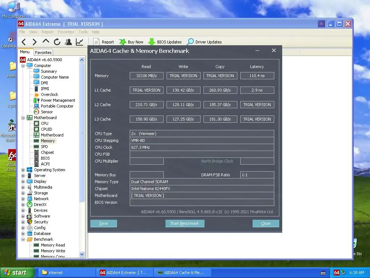Click the Save button in benchmark dialog
Image resolution: width=370 pixels, height=278 pixels.
tap(104, 223)
